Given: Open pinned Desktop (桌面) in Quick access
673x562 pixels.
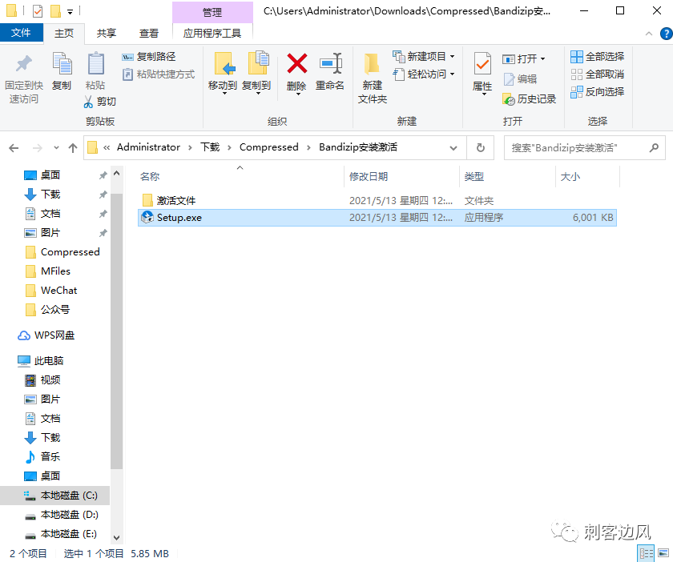Looking at the screenshot, I should pyautogui.click(x=50, y=175).
